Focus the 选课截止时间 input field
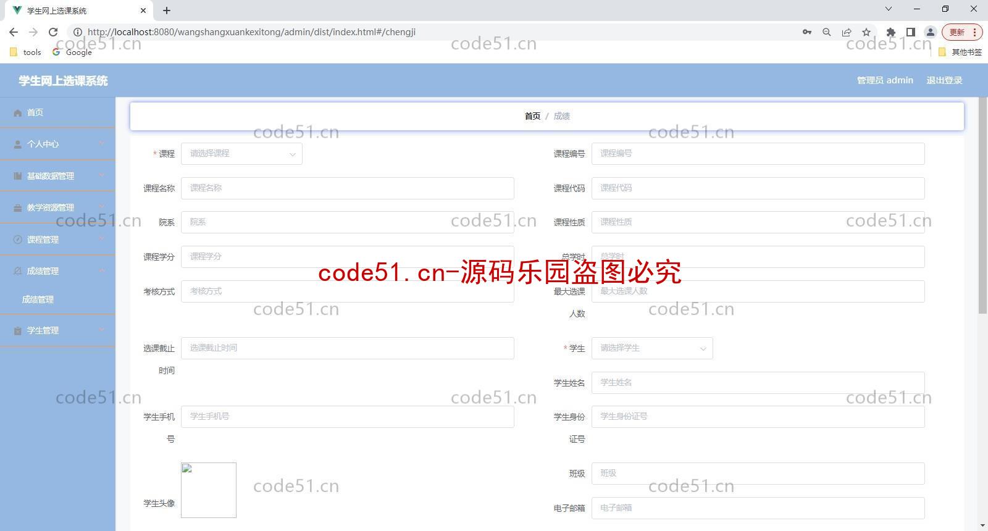The height and width of the screenshot is (531, 988). [347, 348]
